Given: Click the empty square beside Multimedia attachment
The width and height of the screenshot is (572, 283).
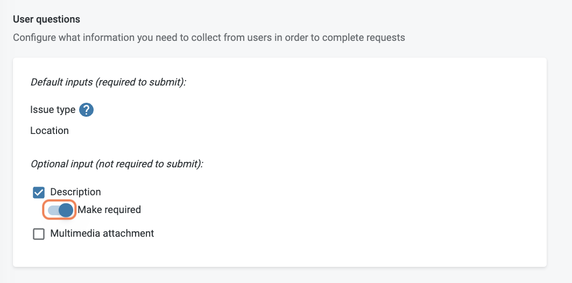Looking at the screenshot, I should (x=39, y=234).
